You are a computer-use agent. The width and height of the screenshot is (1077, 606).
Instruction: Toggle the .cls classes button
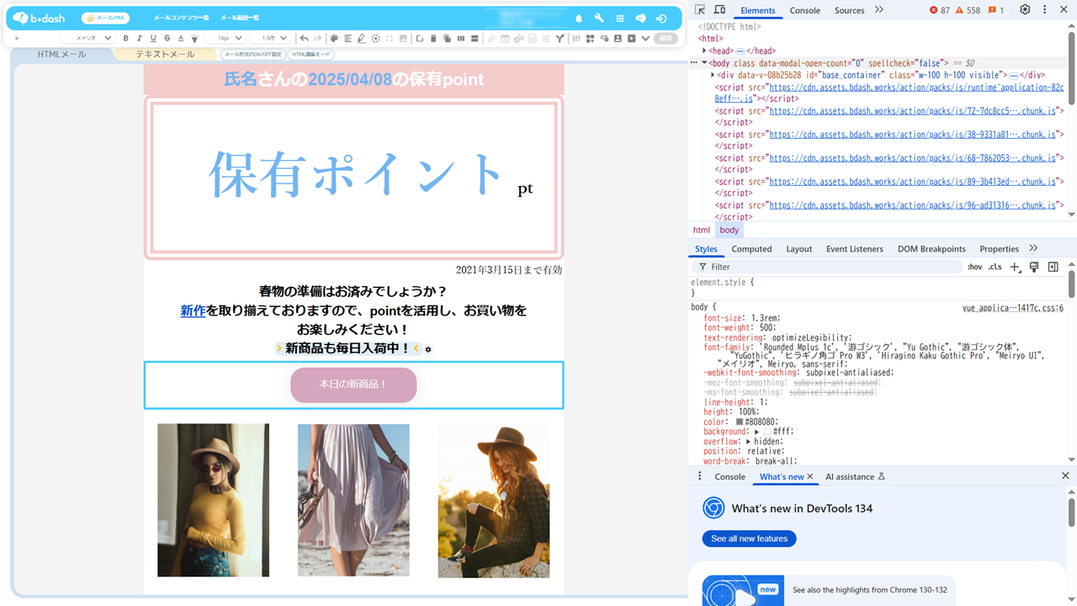click(x=995, y=267)
